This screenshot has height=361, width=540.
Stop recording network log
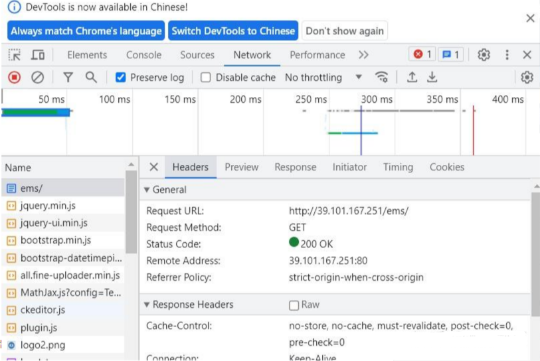click(15, 78)
